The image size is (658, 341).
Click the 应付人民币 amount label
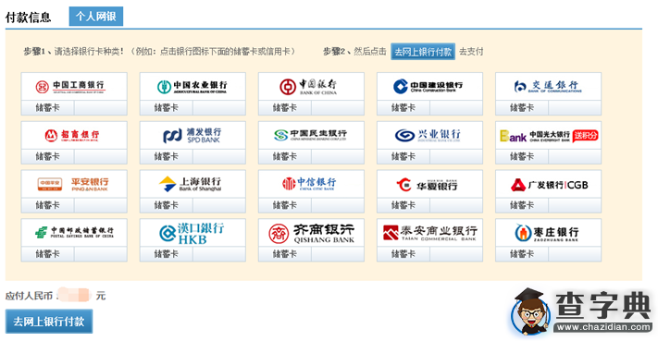29,296
